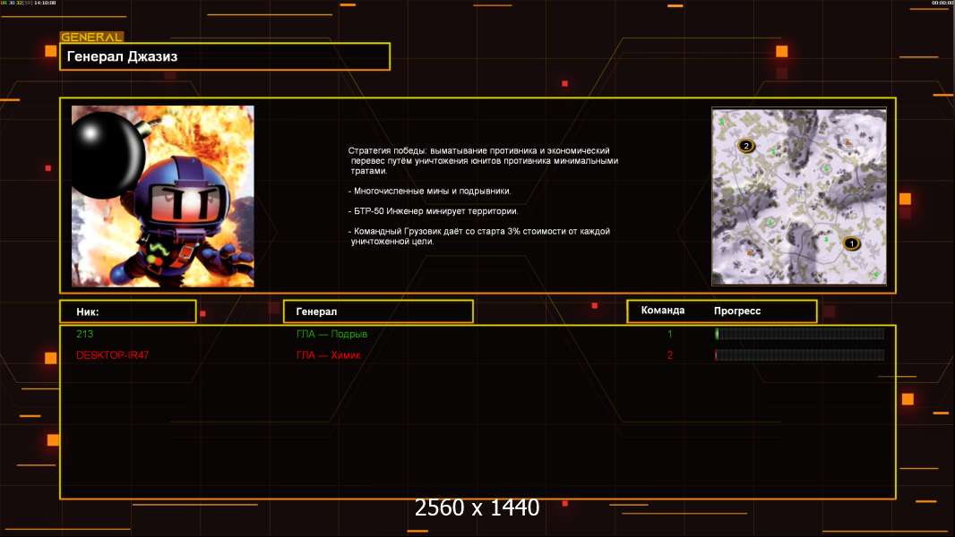This screenshot has width=955, height=537.
Task: Click the Bomberman general portrait image
Action: point(163,196)
